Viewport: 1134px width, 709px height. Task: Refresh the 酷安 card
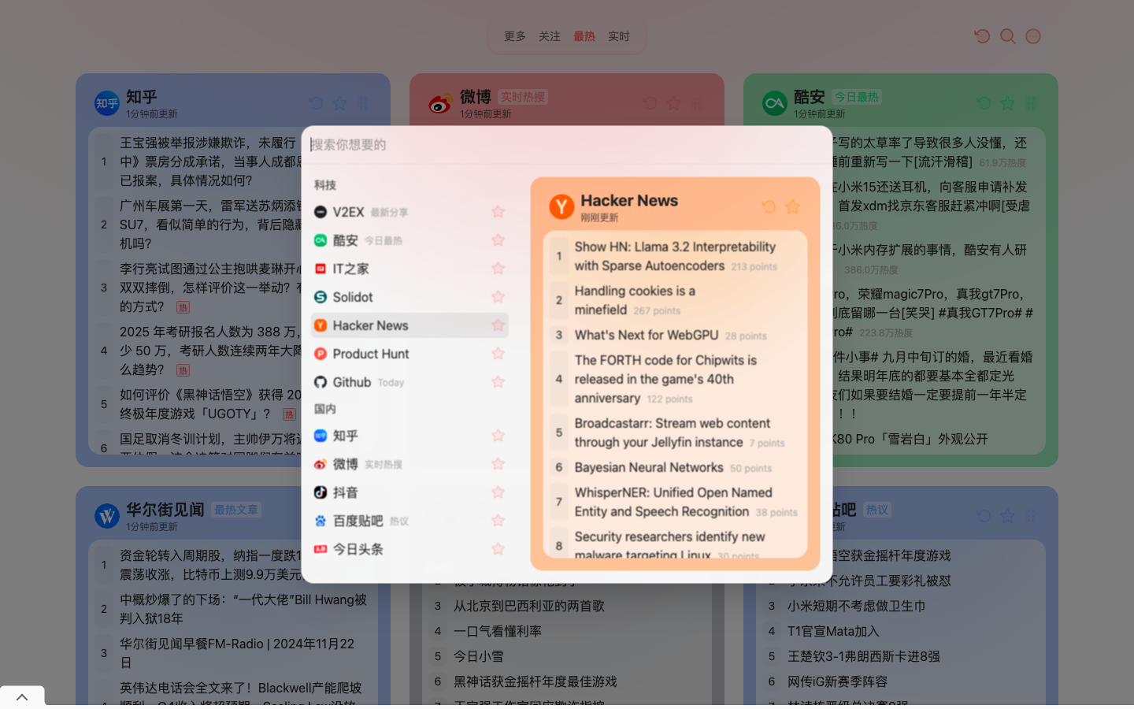(984, 103)
